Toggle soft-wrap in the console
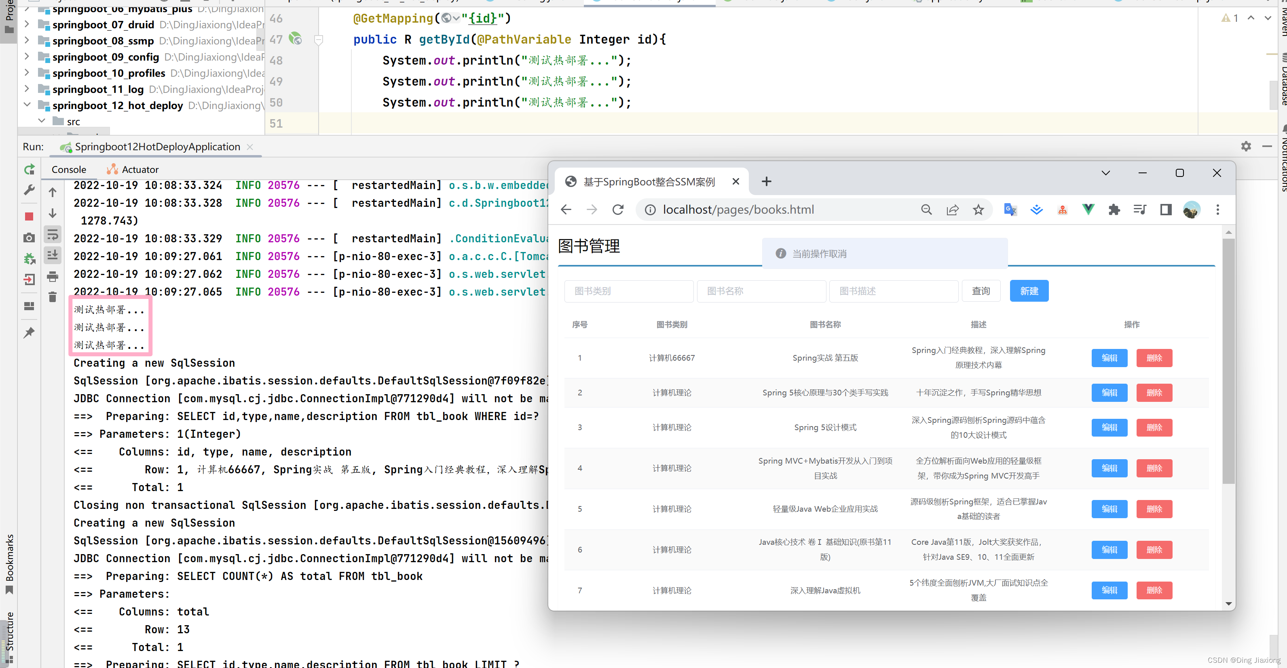1287x668 pixels. click(x=53, y=235)
